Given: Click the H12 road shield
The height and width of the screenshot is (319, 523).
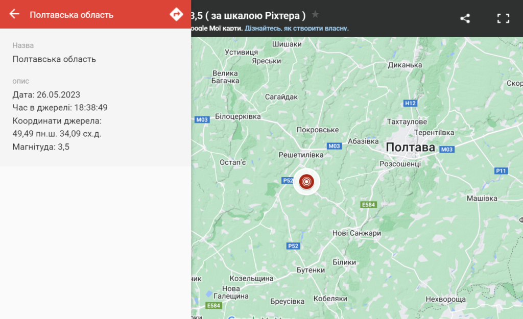Looking at the screenshot, I should pyautogui.click(x=411, y=104).
